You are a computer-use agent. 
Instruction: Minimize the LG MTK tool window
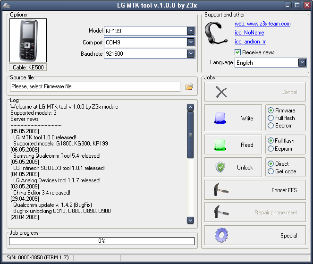coord(288,5)
